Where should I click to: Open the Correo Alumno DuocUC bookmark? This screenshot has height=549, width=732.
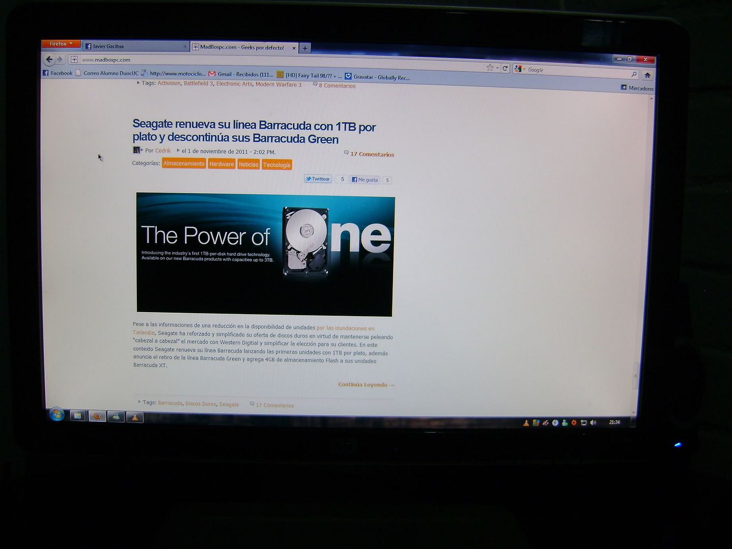point(107,73)
